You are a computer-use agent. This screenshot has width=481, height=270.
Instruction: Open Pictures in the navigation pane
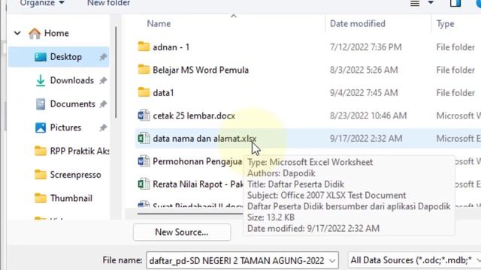(65, 127)
